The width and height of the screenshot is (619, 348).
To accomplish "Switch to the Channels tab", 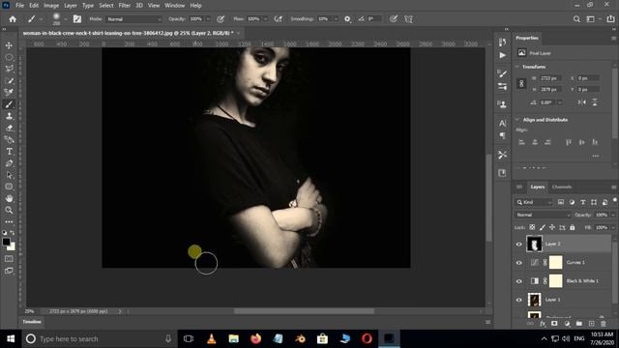I will pyautogui.click(x=562, y=187).
